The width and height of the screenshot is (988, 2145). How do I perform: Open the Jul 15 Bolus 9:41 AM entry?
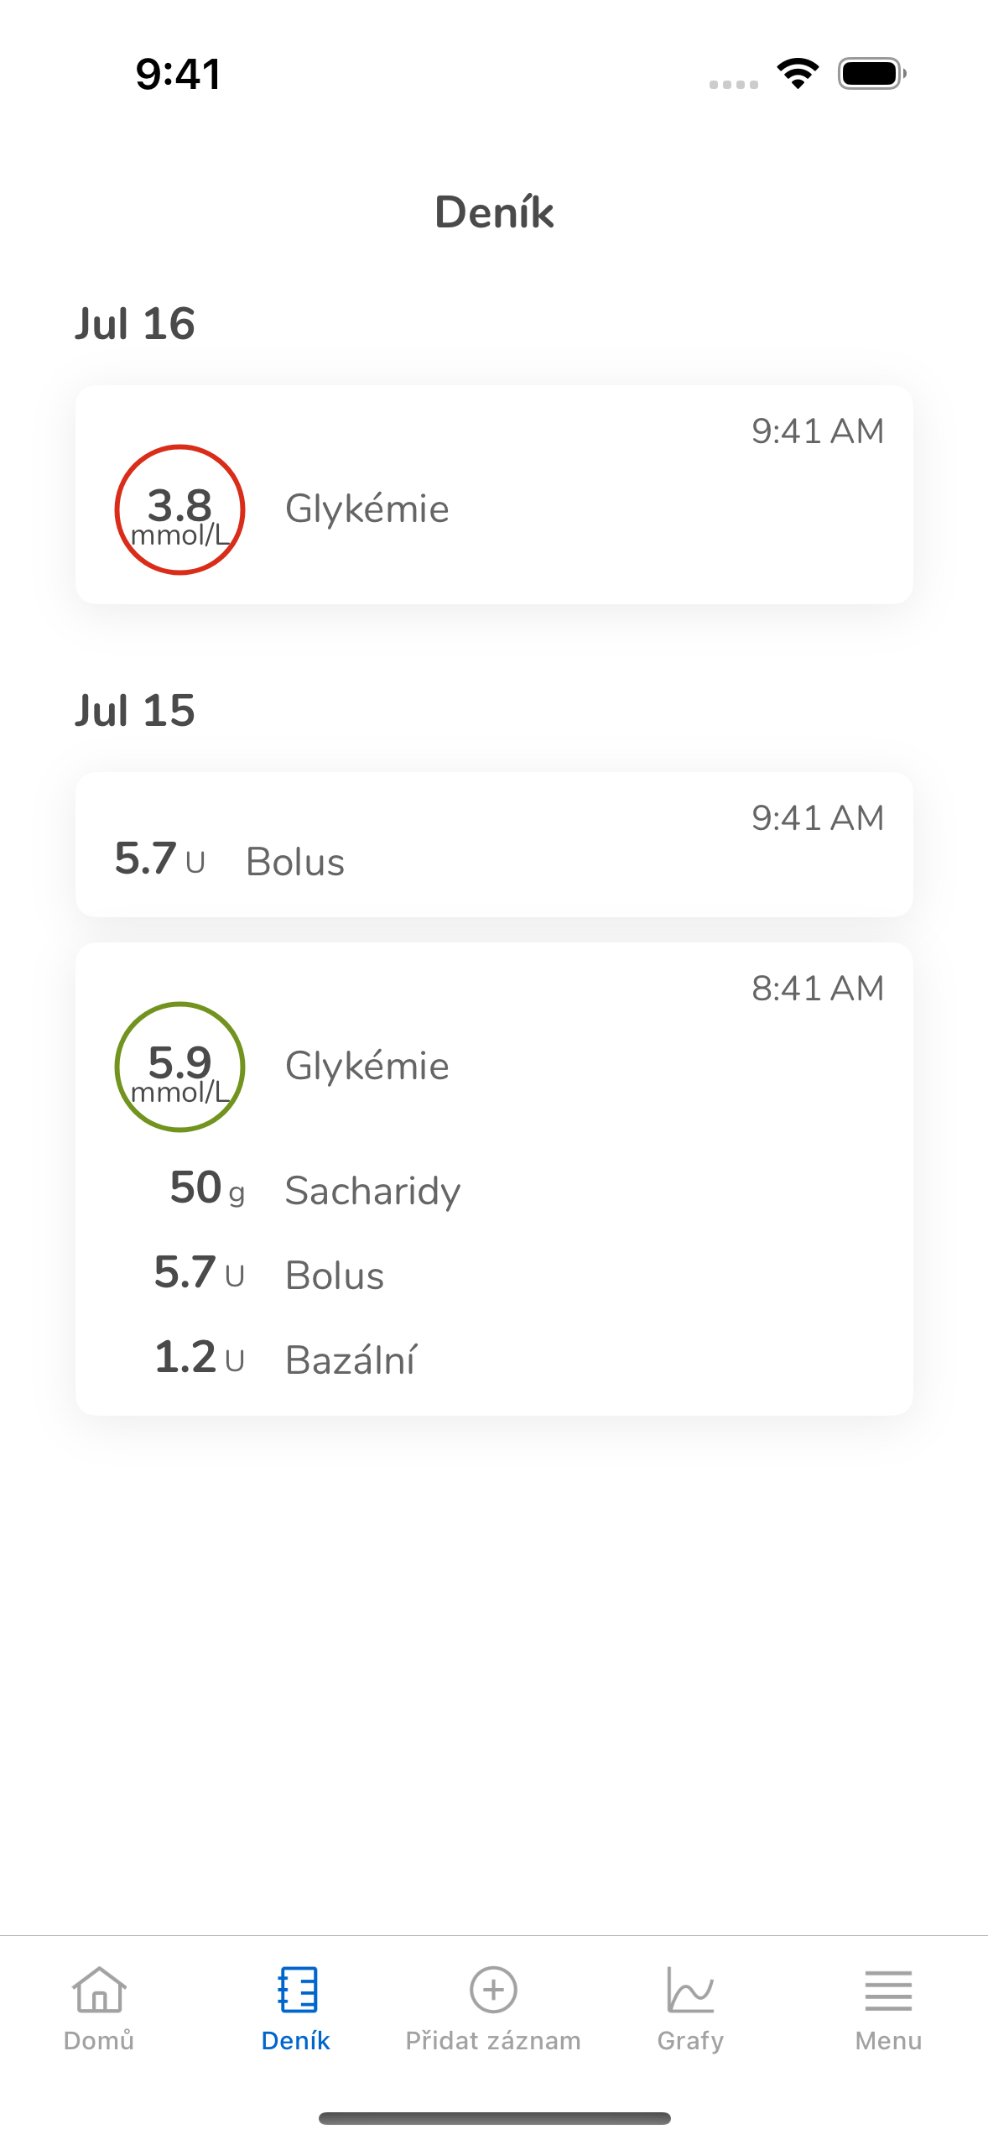[x=494, y=844]
